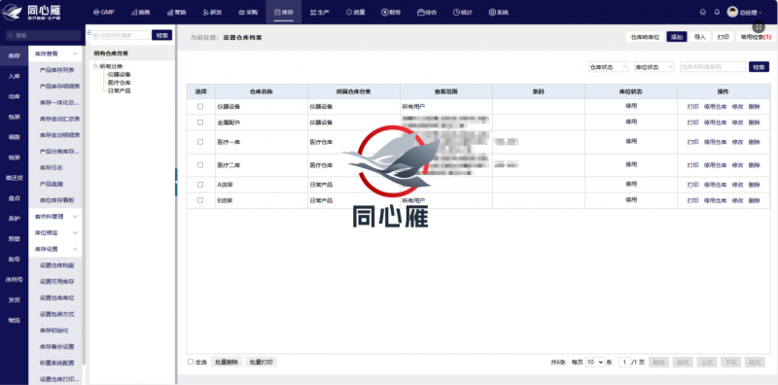778x385 pixels.
Task: Tick checkbox for 医疗一库 row
Action: click(x=200, y=142)
